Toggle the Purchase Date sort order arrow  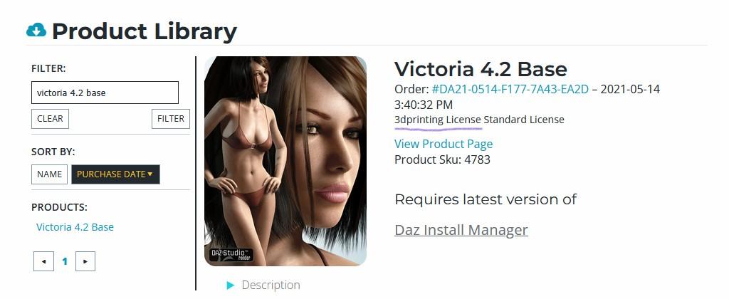150,174
